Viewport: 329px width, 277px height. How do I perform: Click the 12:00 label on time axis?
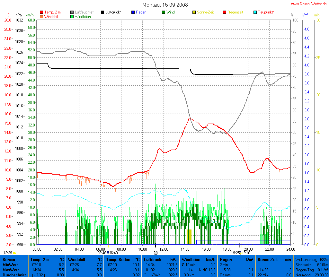coord(164,249)
